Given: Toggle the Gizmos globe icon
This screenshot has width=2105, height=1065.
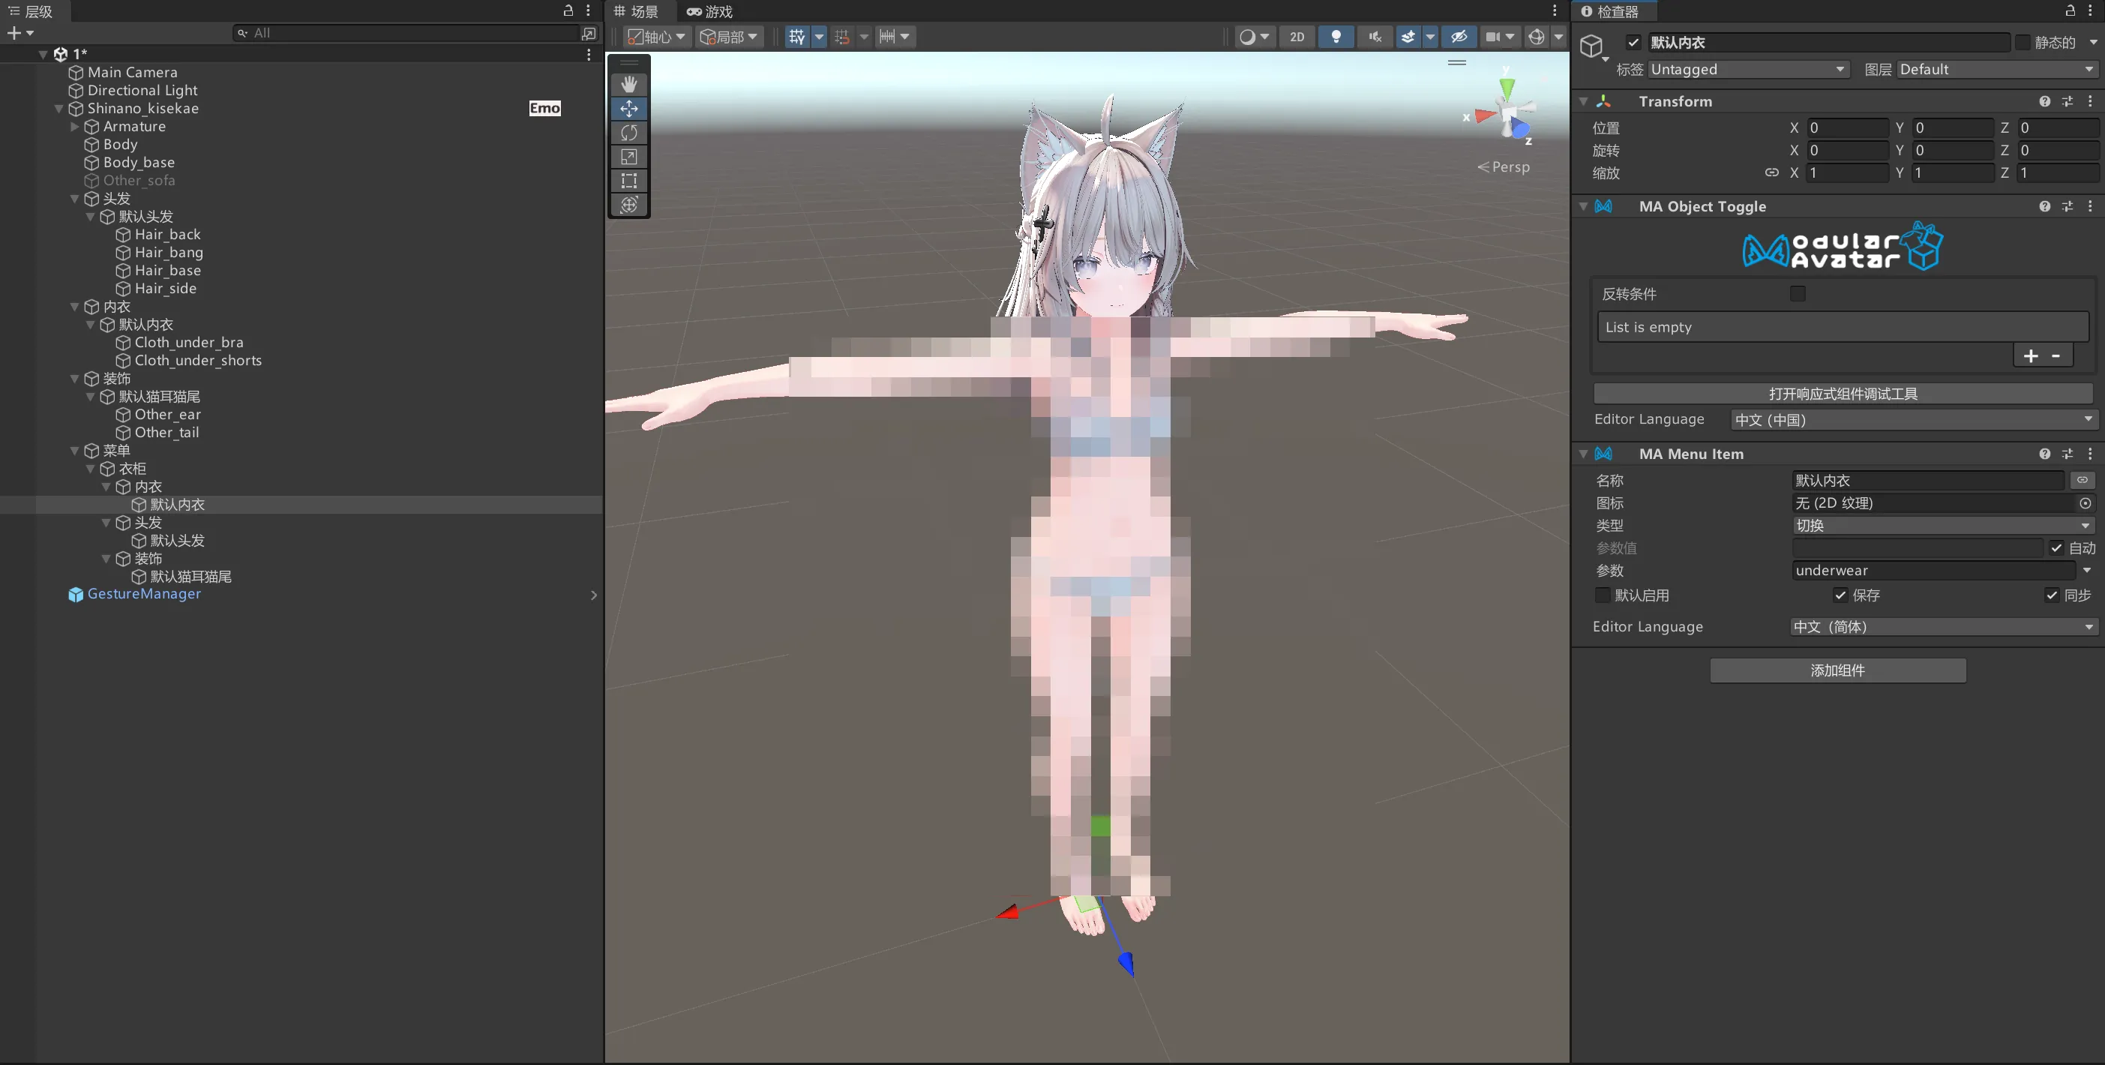Looking at the screenshot, I should [1537, 37].
